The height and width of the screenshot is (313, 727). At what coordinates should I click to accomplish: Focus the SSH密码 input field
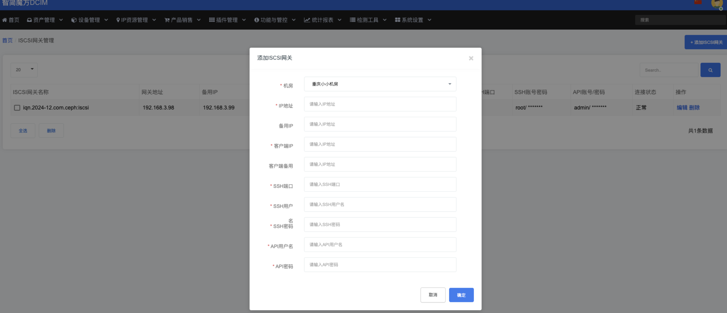380,224
